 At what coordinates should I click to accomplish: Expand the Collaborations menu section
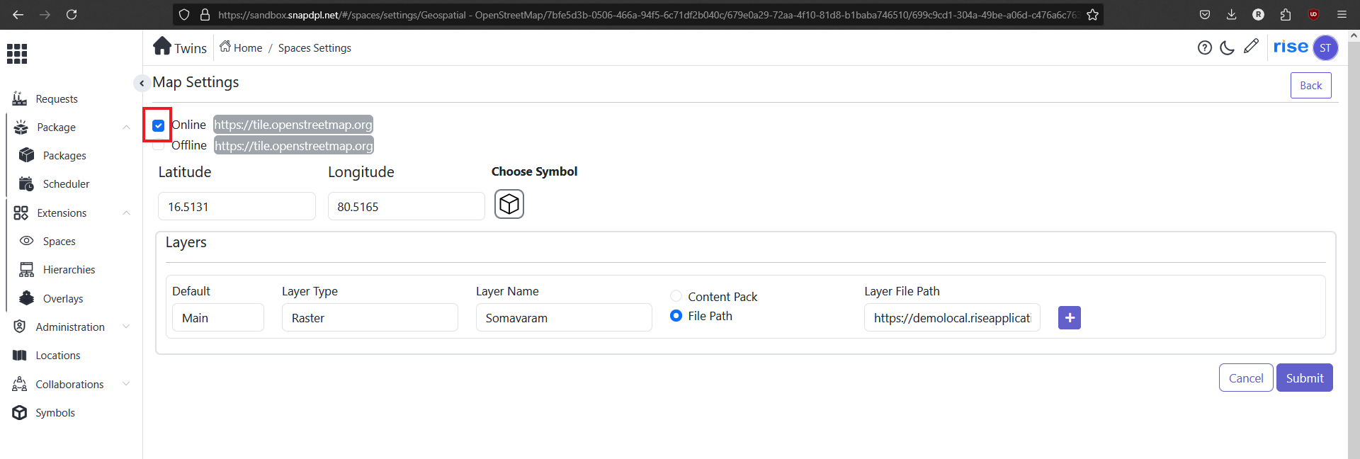pos(126,384)
